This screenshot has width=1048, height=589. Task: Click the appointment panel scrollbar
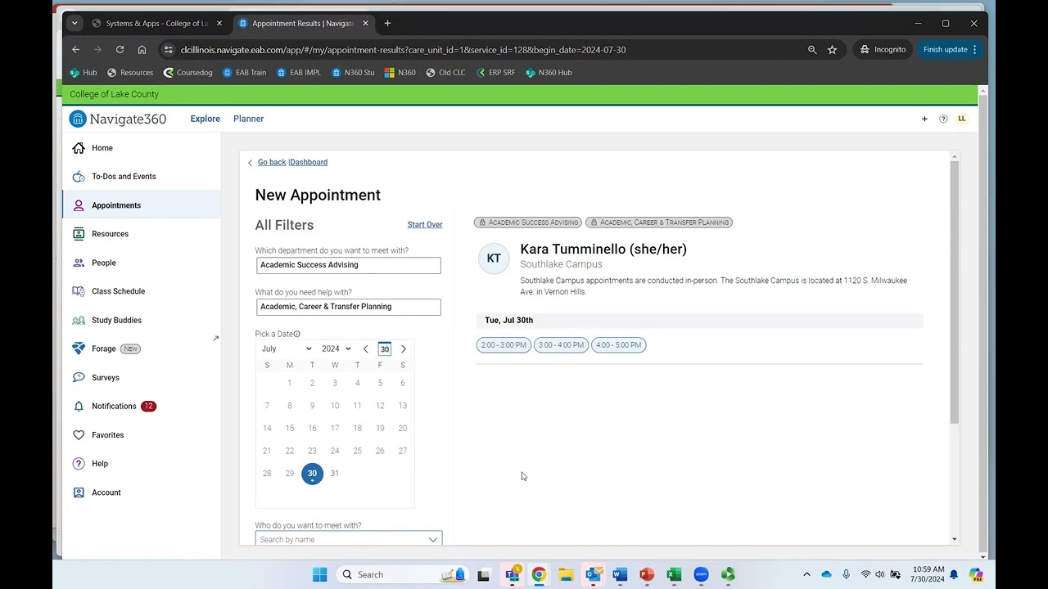(x=954, y=292)
